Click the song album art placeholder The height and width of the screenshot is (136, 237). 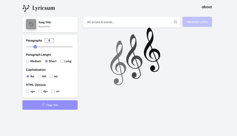(31, 24)
